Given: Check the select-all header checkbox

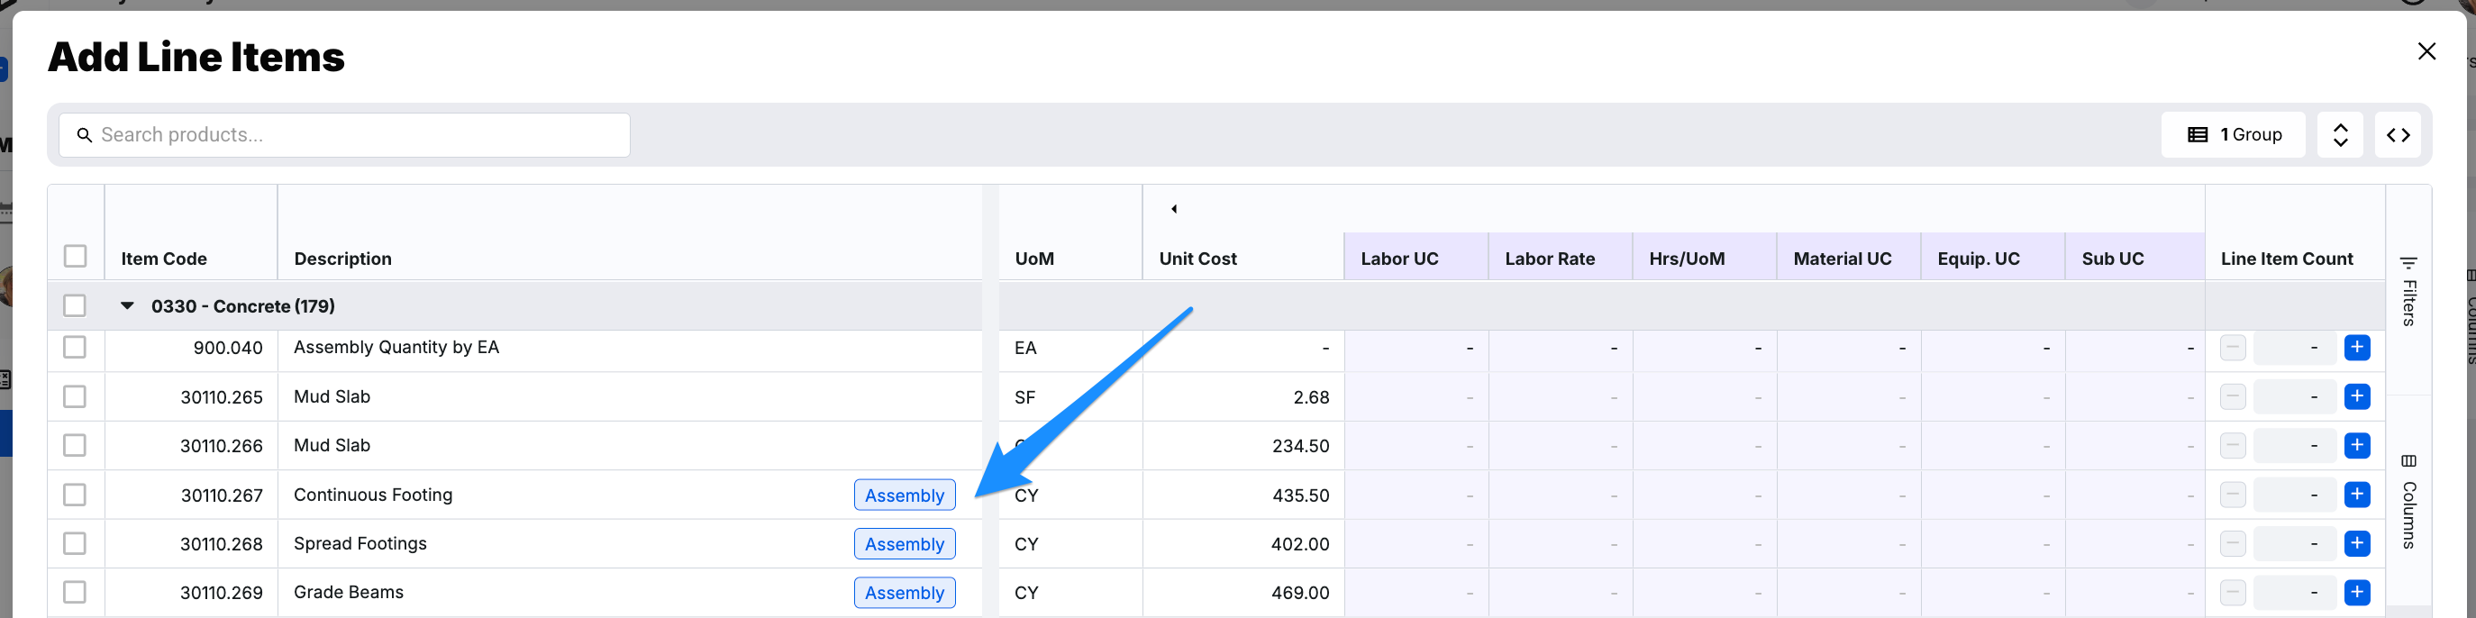Looking at the screenshot, I should [x=75, y=257].
